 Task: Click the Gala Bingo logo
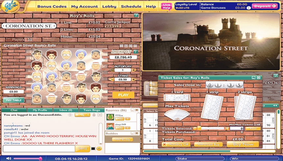10,6
